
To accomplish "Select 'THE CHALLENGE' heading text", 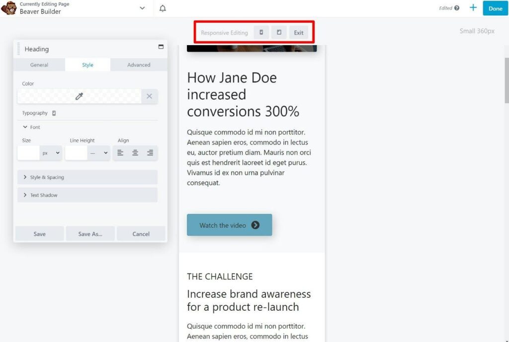I will click(220, 276).
